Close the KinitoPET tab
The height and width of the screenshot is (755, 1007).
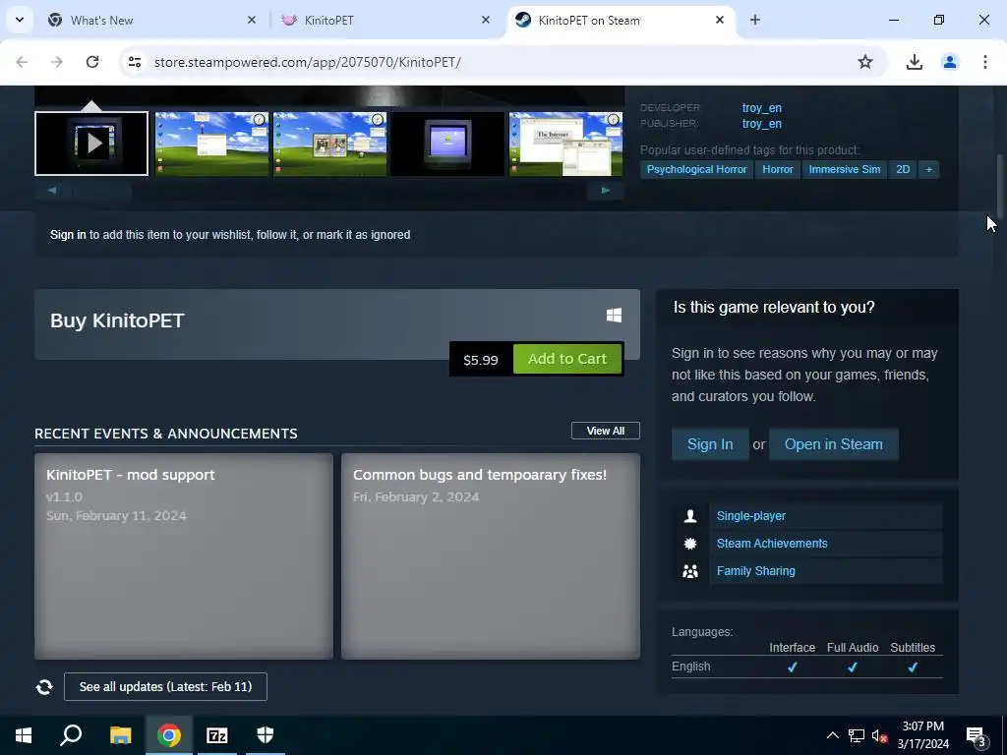click(x=486, y=21)
